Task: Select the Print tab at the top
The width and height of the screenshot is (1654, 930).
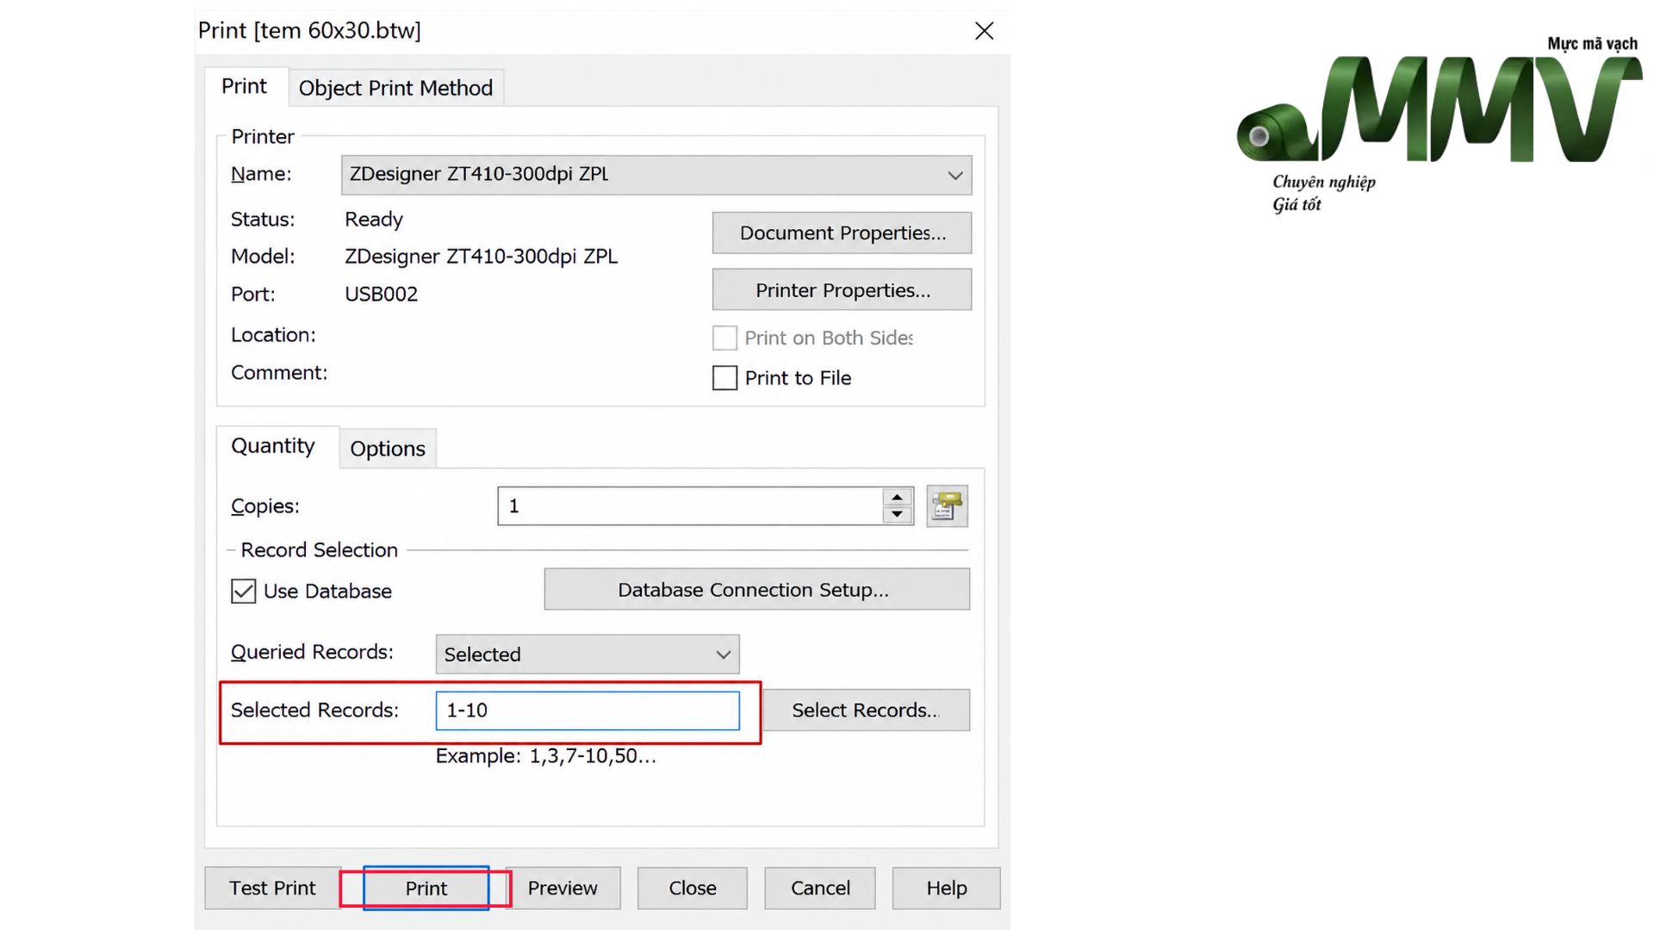Action: pos(244,86)
